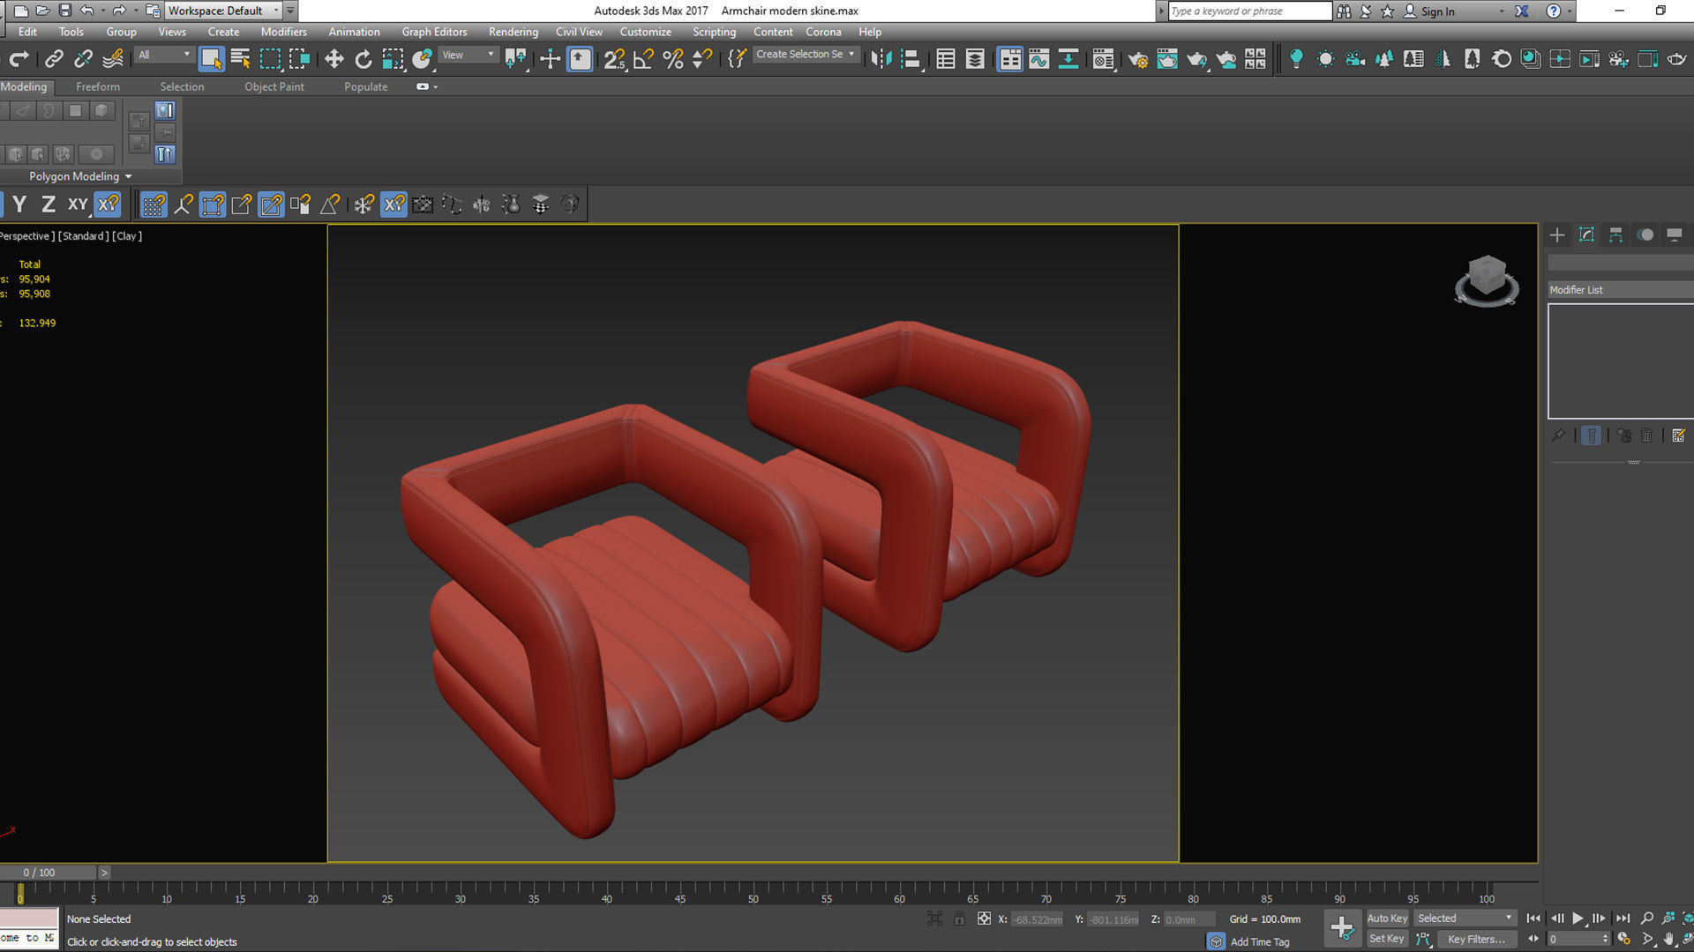
Task: Click the Align tool icon
Action: [911, 59]
